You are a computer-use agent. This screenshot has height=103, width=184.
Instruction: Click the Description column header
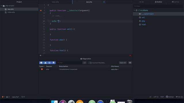click(x=64, y=66)
